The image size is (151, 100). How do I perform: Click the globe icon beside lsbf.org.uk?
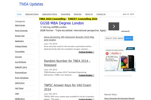tap(41, 27)
